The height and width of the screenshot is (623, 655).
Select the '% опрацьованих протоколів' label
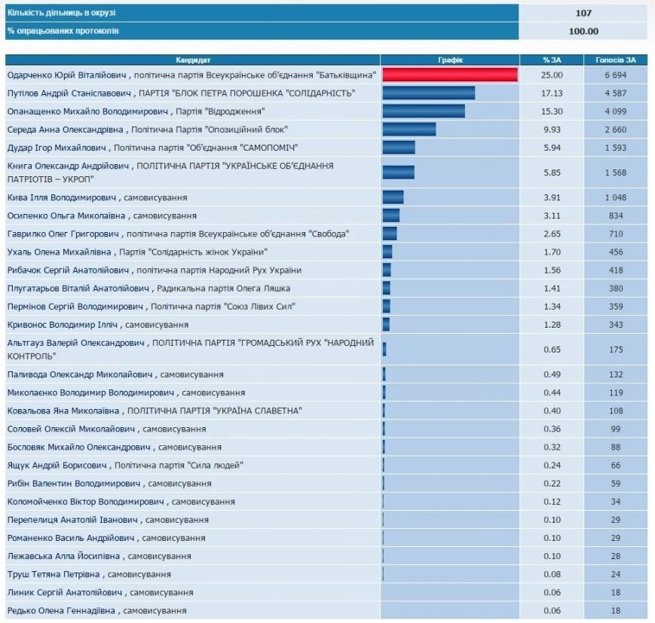click(x=63, y=31)
